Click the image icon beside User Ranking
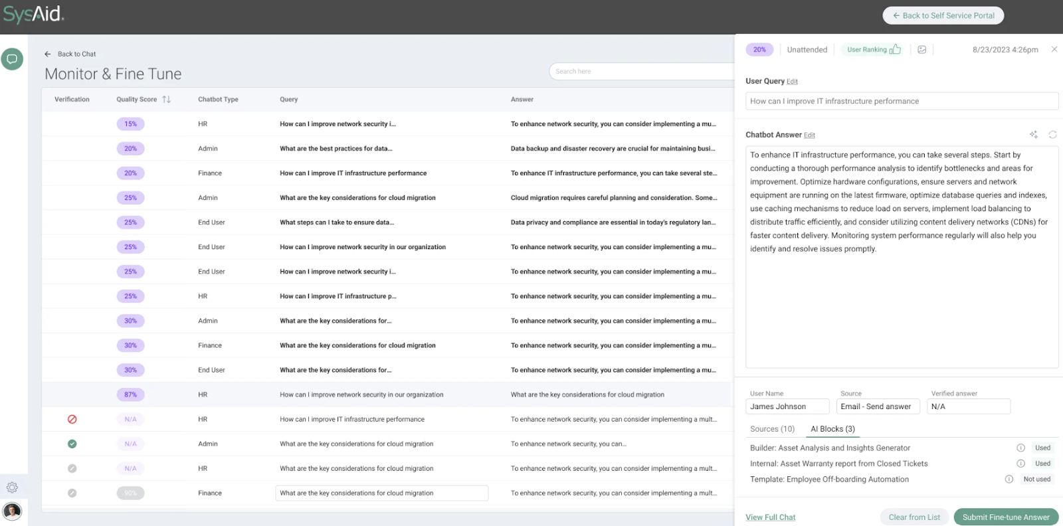 pyautogui.click(x=921, y=50)
